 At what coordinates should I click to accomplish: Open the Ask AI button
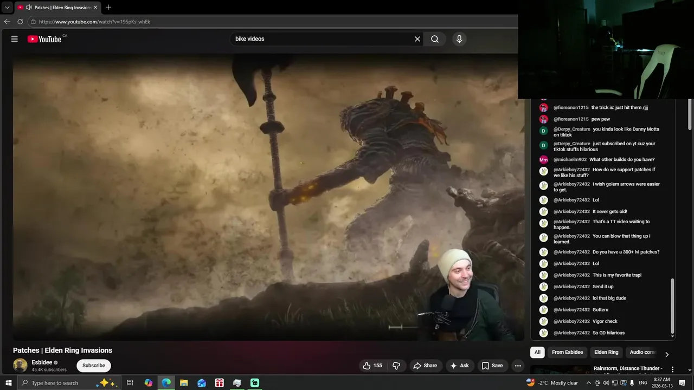pyautogui.click(x=459, y=366)
